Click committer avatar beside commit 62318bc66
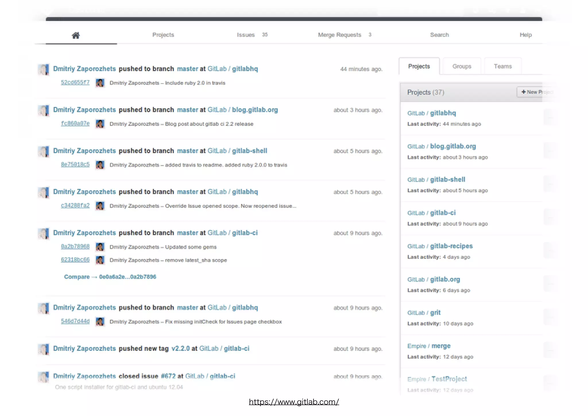This screenshot has height=416, width=588. pos(100,260)
